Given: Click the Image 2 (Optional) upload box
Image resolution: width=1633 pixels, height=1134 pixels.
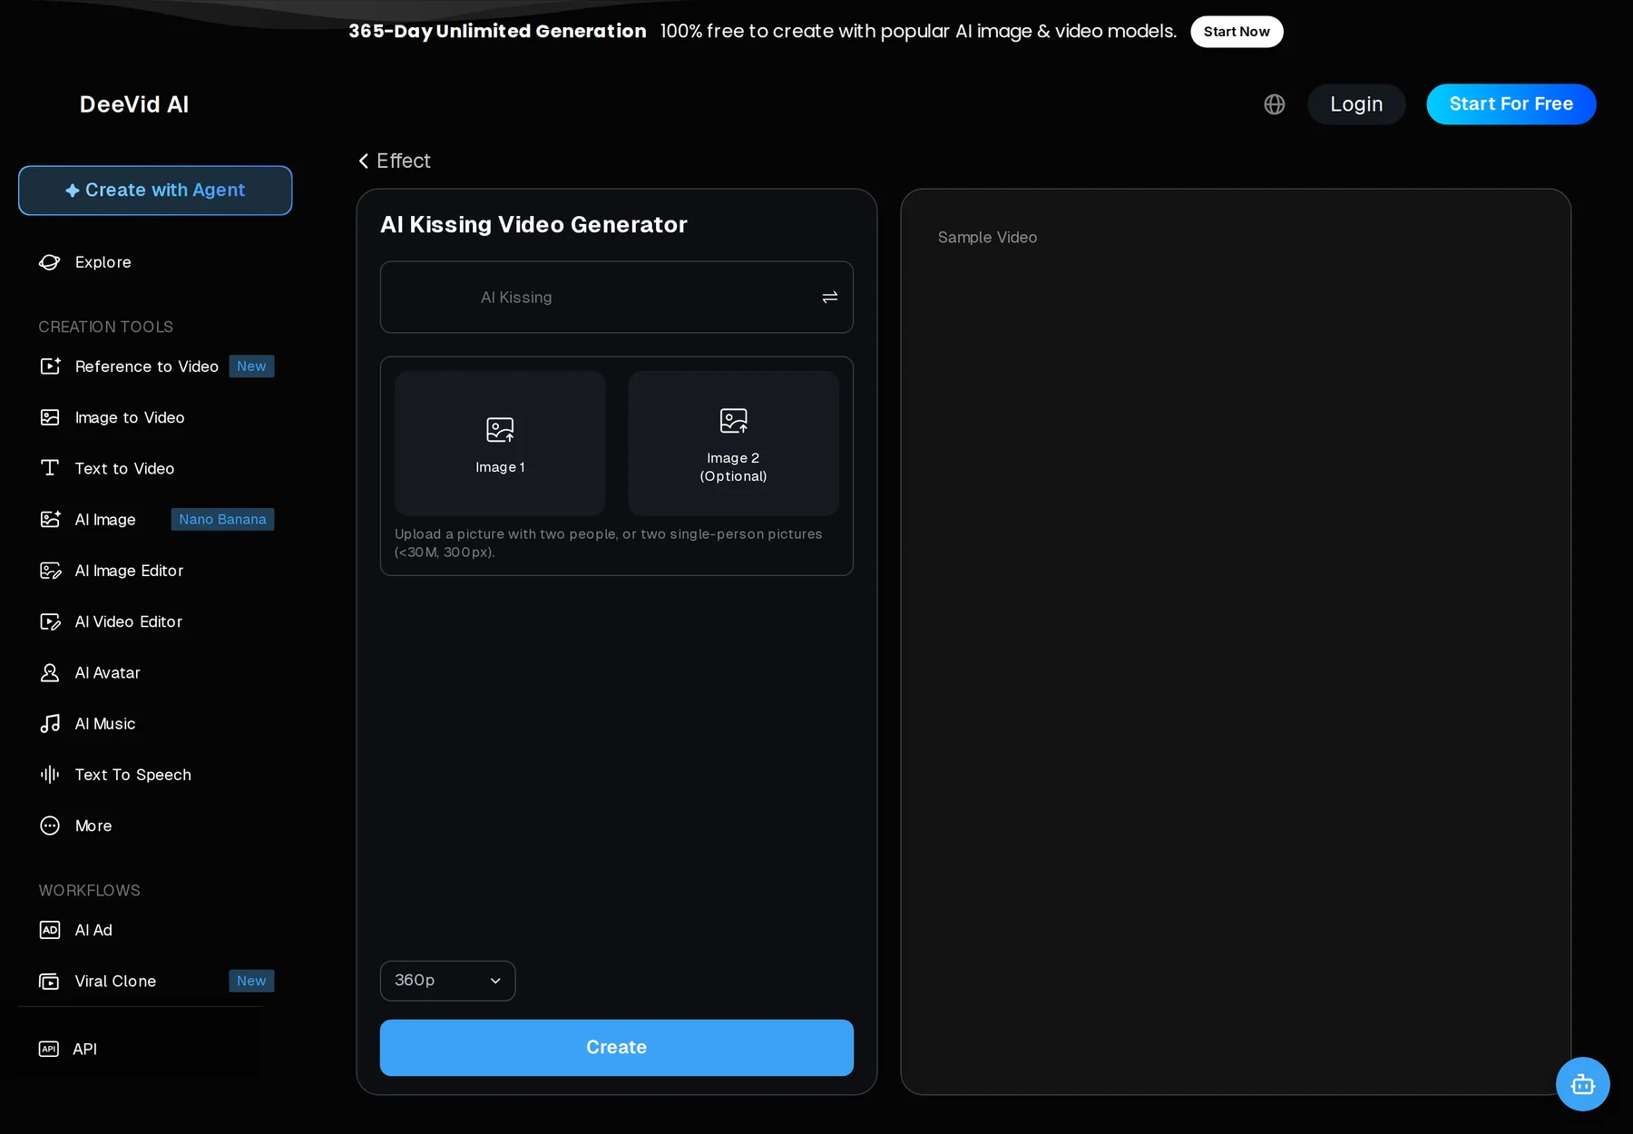Looking at the screenshot, I should point(733,444).
